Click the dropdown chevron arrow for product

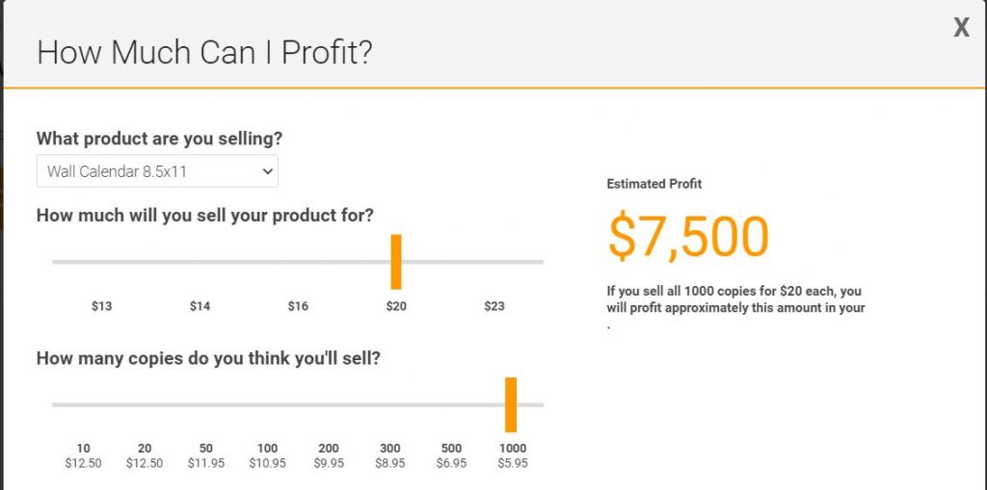[x=268, y=171]
